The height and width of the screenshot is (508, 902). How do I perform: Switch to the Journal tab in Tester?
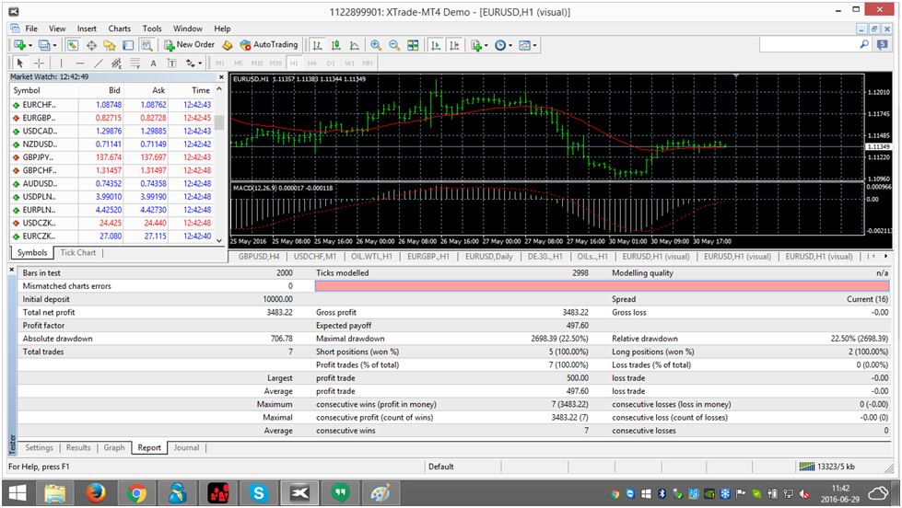pos(186,448)
